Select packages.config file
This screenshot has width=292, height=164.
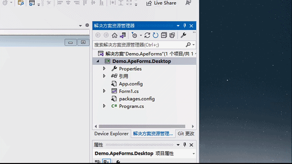pos(137,99)
